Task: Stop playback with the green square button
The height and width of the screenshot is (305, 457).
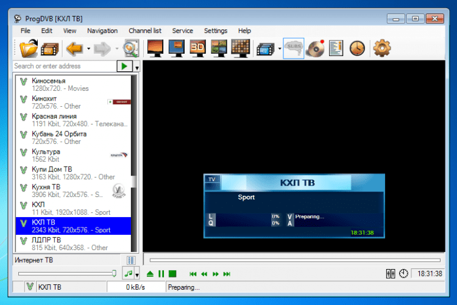Action: point(172,274)
